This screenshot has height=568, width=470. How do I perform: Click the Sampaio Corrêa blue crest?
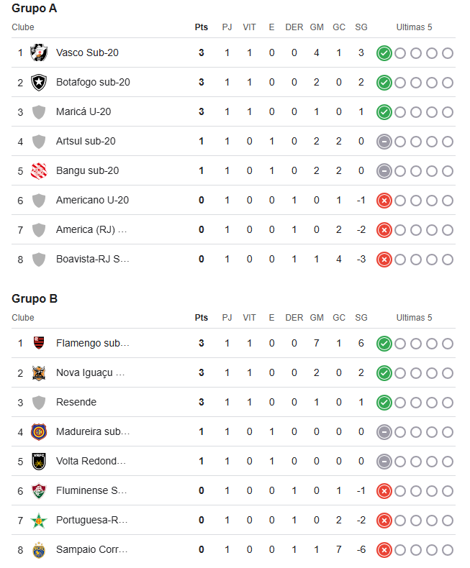[39, 550]
